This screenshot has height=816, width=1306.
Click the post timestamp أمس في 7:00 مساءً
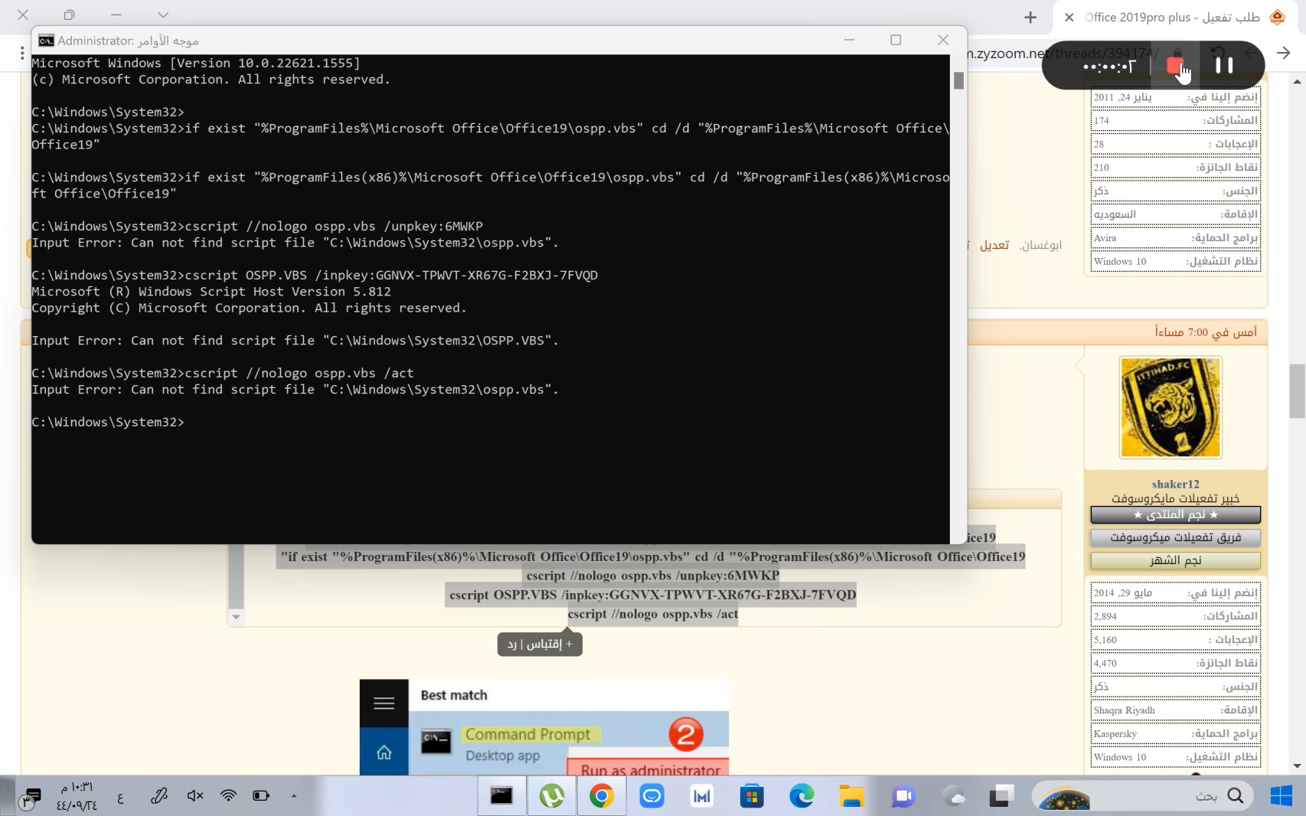1206,331
